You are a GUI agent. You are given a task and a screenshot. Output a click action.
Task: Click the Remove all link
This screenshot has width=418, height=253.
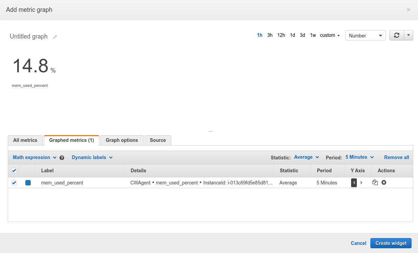[x=396, y=157]
